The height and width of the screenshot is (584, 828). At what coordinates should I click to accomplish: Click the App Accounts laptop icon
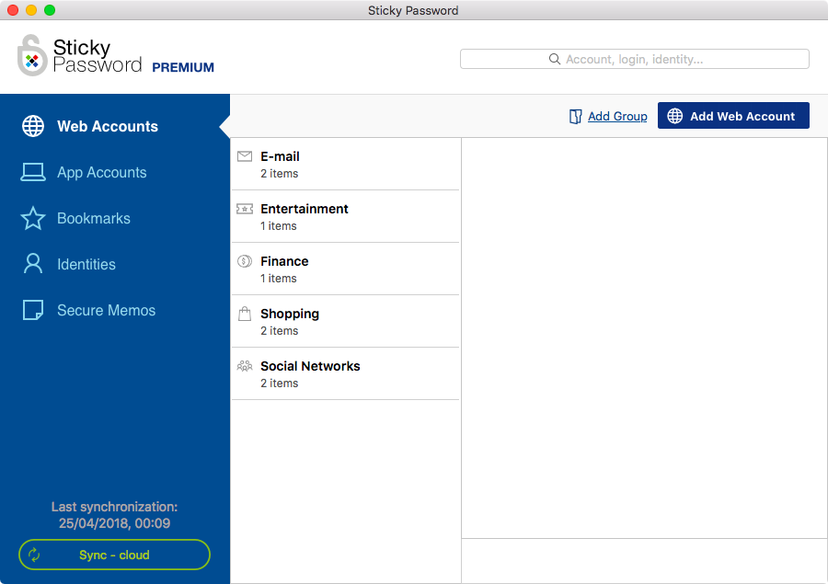pyautogui.click(x=33, y=172)
